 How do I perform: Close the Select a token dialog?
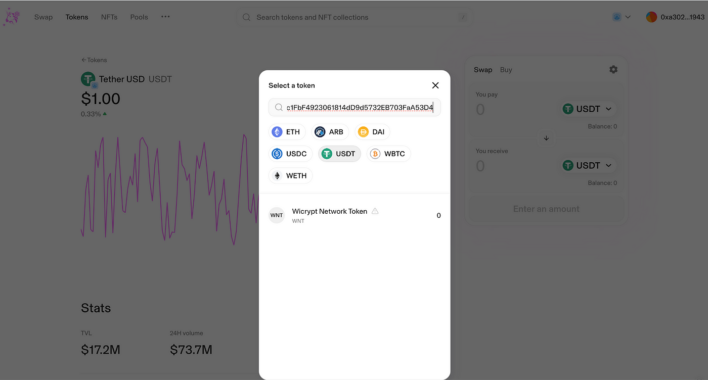[435, 85]
